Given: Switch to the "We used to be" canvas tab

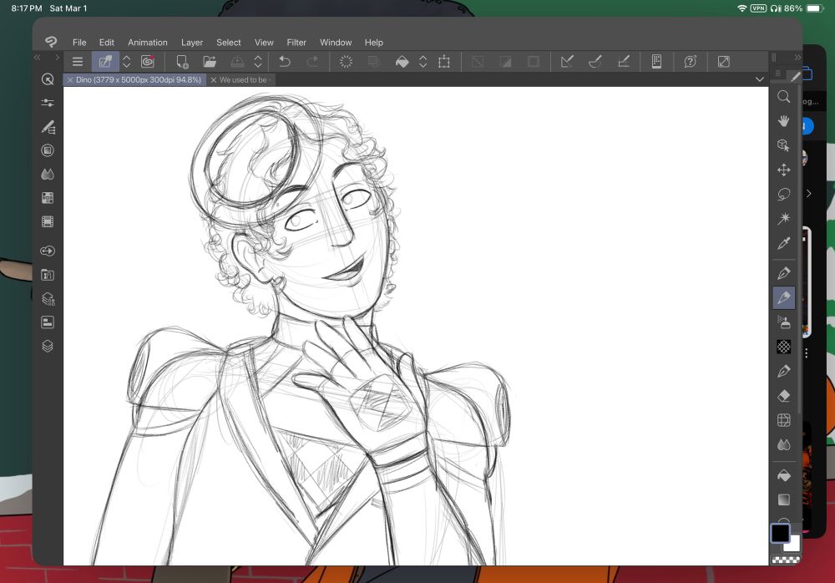Looking at the screenshot, I should tap(244, 80).
